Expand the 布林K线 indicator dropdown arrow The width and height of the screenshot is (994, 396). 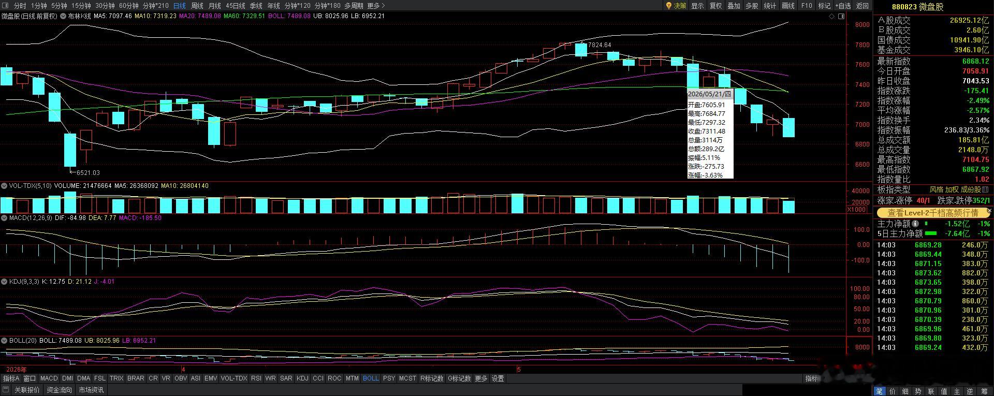(64, 16)
